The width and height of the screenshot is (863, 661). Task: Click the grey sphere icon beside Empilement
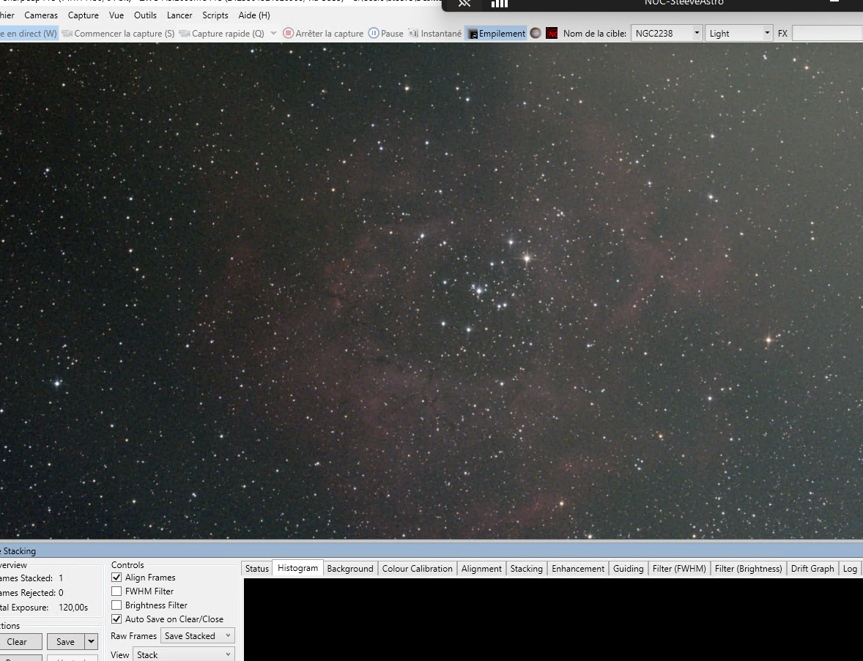[x=536, y=33]
